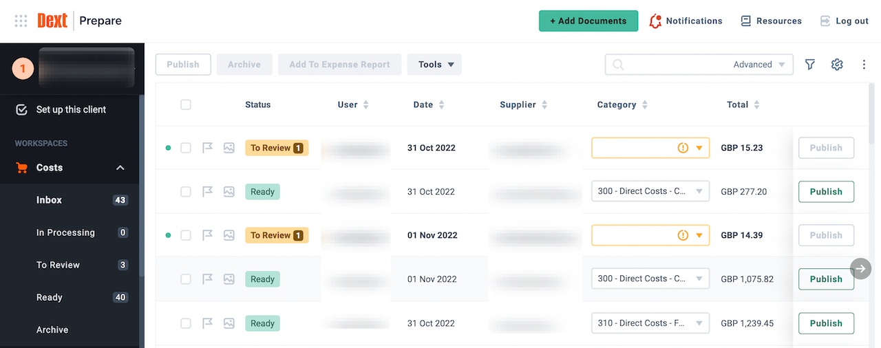View image of GBP 1,239.45 item
881x348 pixels.
(229, 323)
